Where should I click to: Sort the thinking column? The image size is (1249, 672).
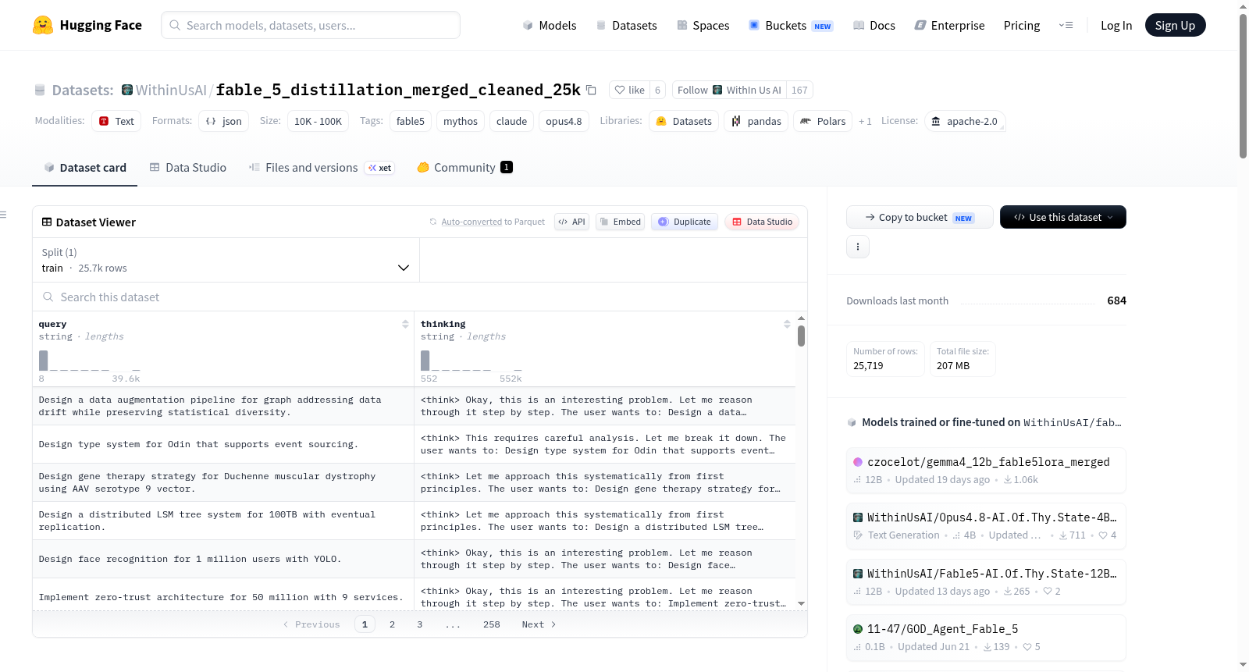tap(787, 324)
